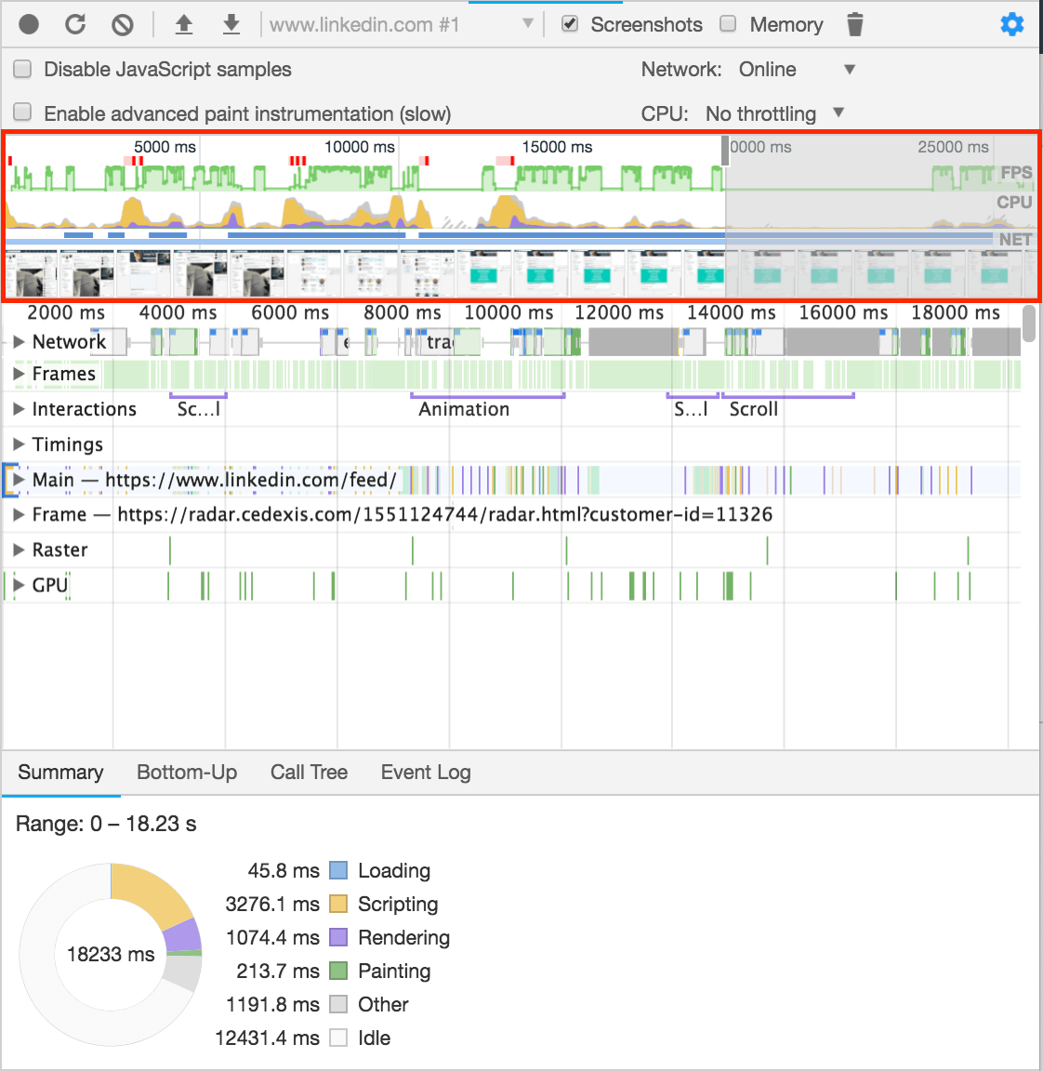Click the Loading color swatch
Viewport: 1043px width, 1071px height.
pos(338,870)
